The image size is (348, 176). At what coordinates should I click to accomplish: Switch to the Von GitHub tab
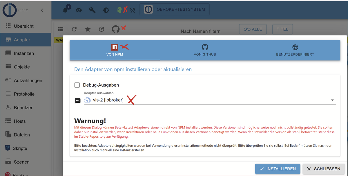coord(205,50)
